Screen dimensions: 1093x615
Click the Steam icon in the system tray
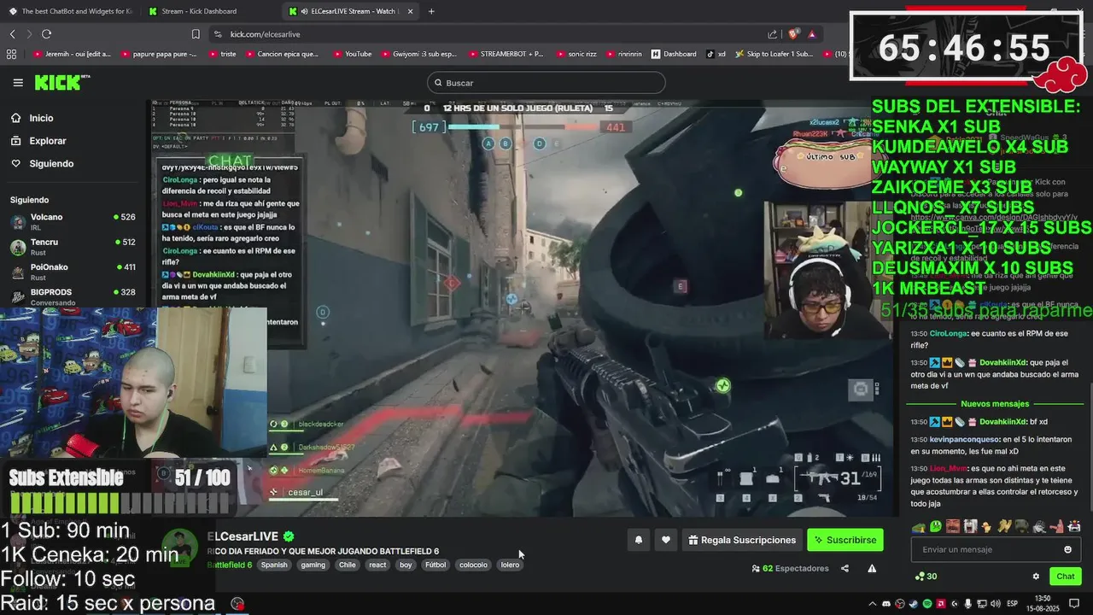(914, 604)
